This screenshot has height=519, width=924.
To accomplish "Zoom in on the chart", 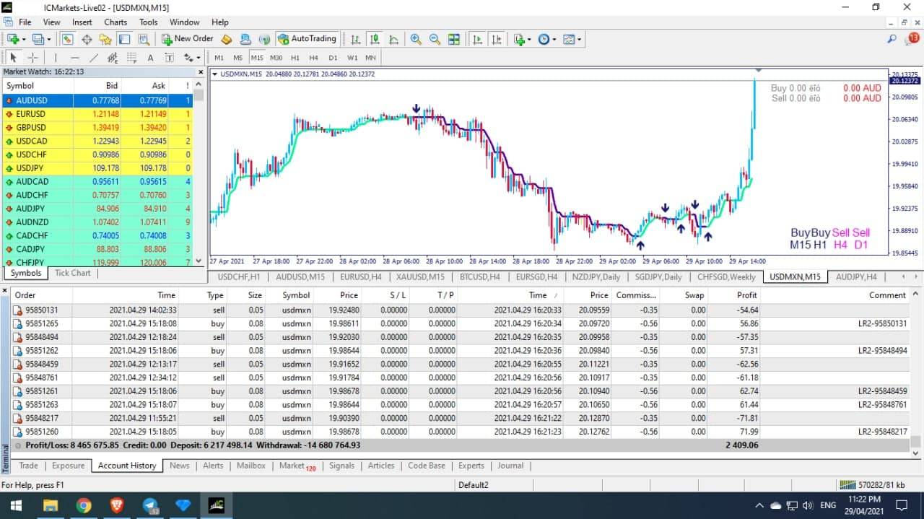I will (x=416, y=39).
